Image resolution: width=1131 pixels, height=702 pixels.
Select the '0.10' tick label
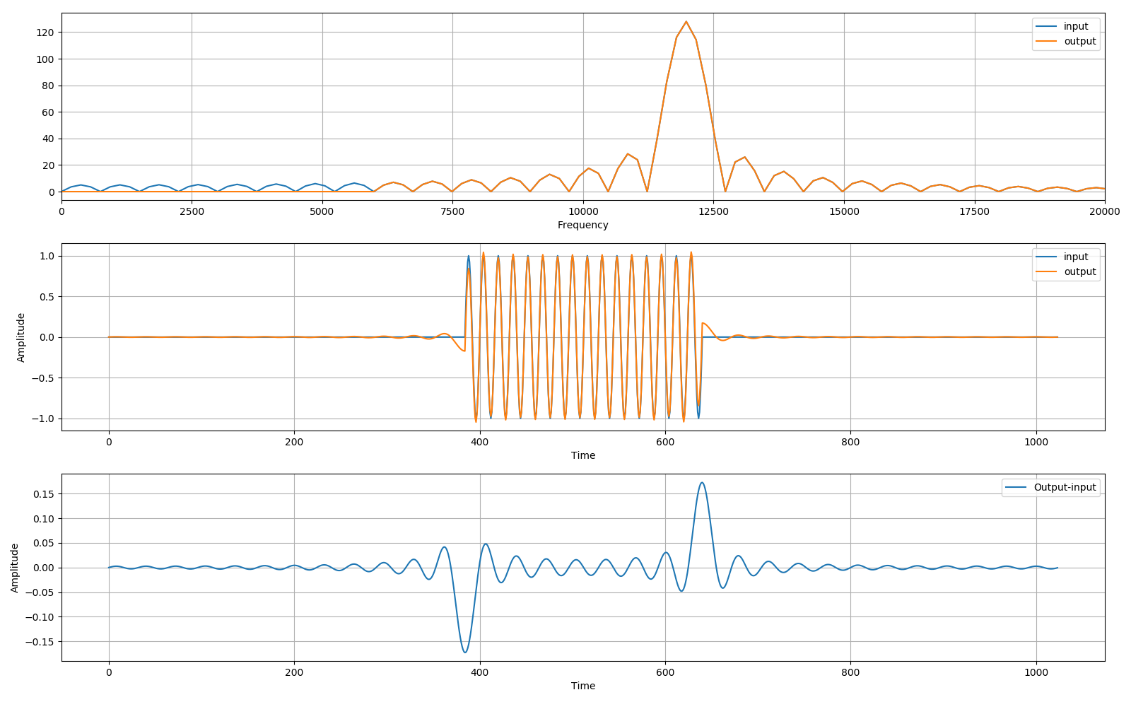45,519
